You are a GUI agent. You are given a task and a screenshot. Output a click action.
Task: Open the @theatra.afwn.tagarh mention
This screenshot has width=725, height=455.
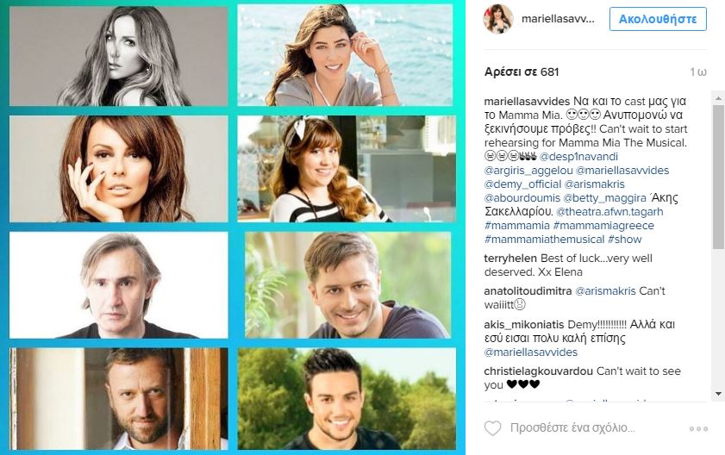point(609,212)
